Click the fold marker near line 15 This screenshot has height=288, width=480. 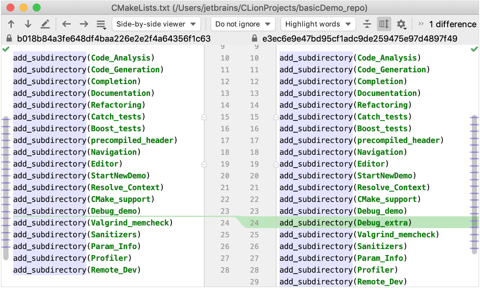tap(204, 117)
